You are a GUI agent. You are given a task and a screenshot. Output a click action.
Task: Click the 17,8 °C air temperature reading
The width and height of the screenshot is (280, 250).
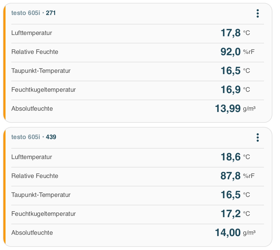point(231,33)
